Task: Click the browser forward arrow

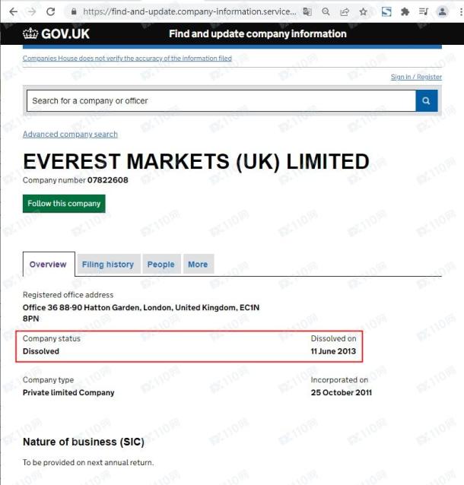Action: click(32, 11)
